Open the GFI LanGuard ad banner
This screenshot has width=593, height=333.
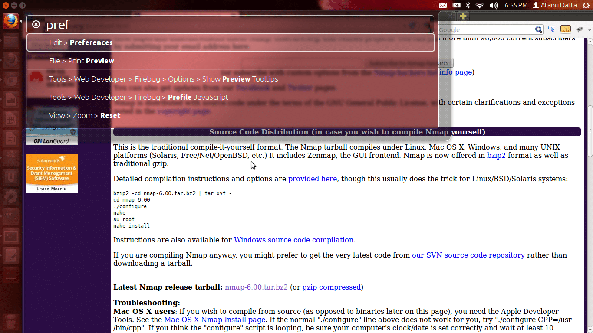click(52, 137)
